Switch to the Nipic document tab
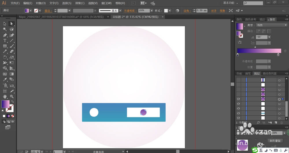The width and height of the screenshot is (289, 153). (61, 17)
